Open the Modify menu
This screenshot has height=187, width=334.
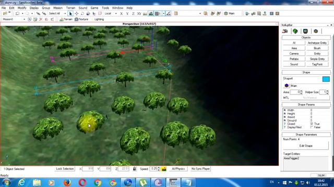[22, 8]
